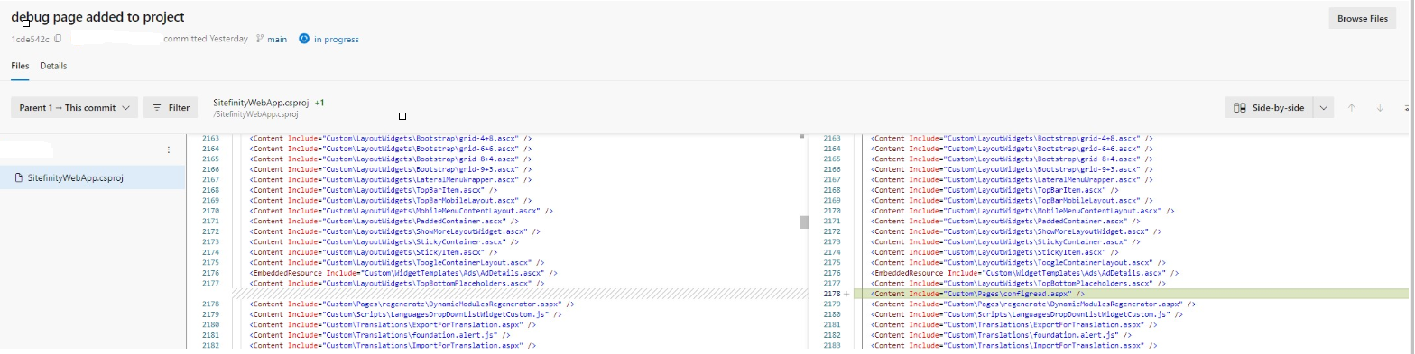The height and width of the screenshot is (354, 1415).
Task: Click the grid-9+3.ascx line in left pane
Action: [x=391, y=169]
